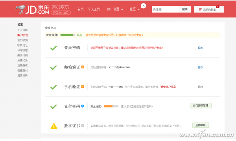Click the orange badge next to 手机验证
The width and height of the screenshot is (236, 141).
[x=83, y=87]
